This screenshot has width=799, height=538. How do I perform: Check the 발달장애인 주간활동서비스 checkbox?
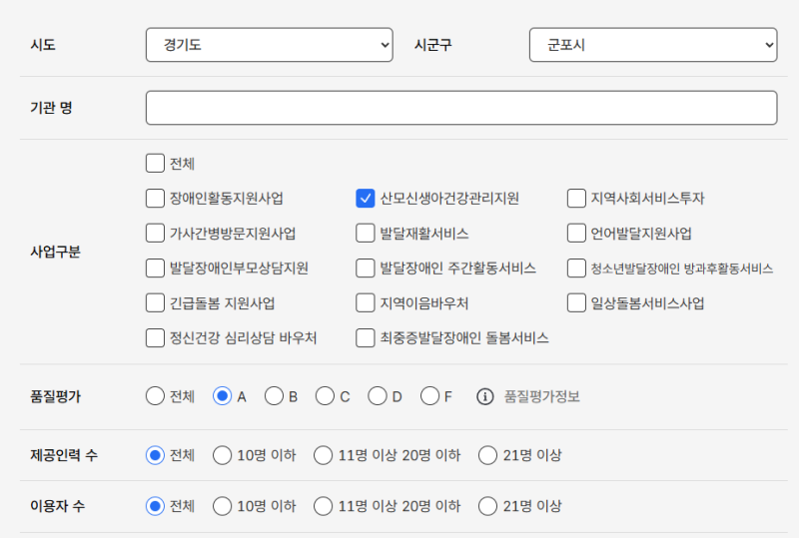tap(366, 268)
